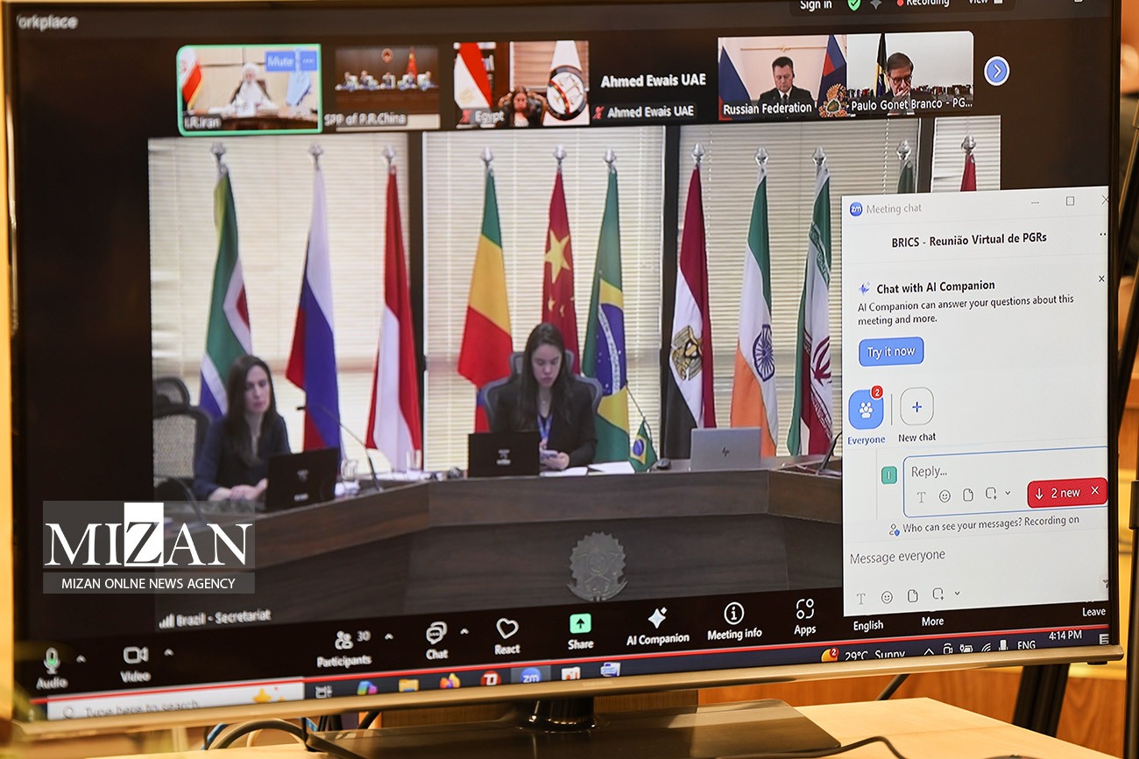Expand the audio options arrow
The image size is (1139, 759).
click(x=81, y=658)
